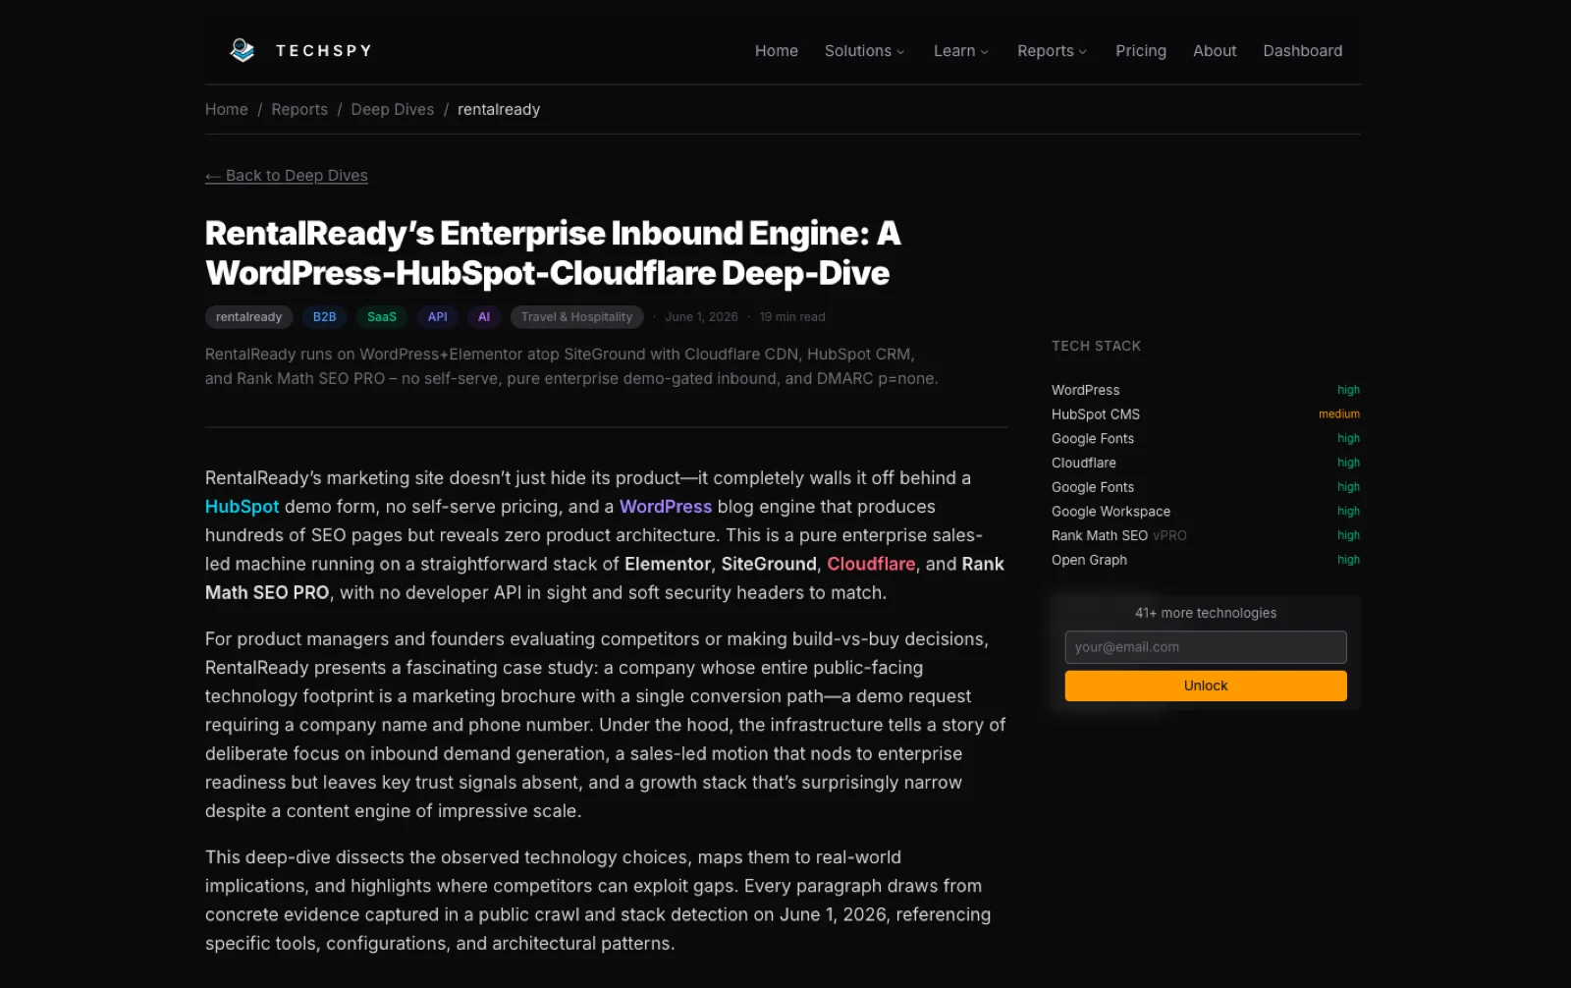This screenshot has width=1571, height=988.
Task: Select the B2B tag
Action: click(325, 317)
